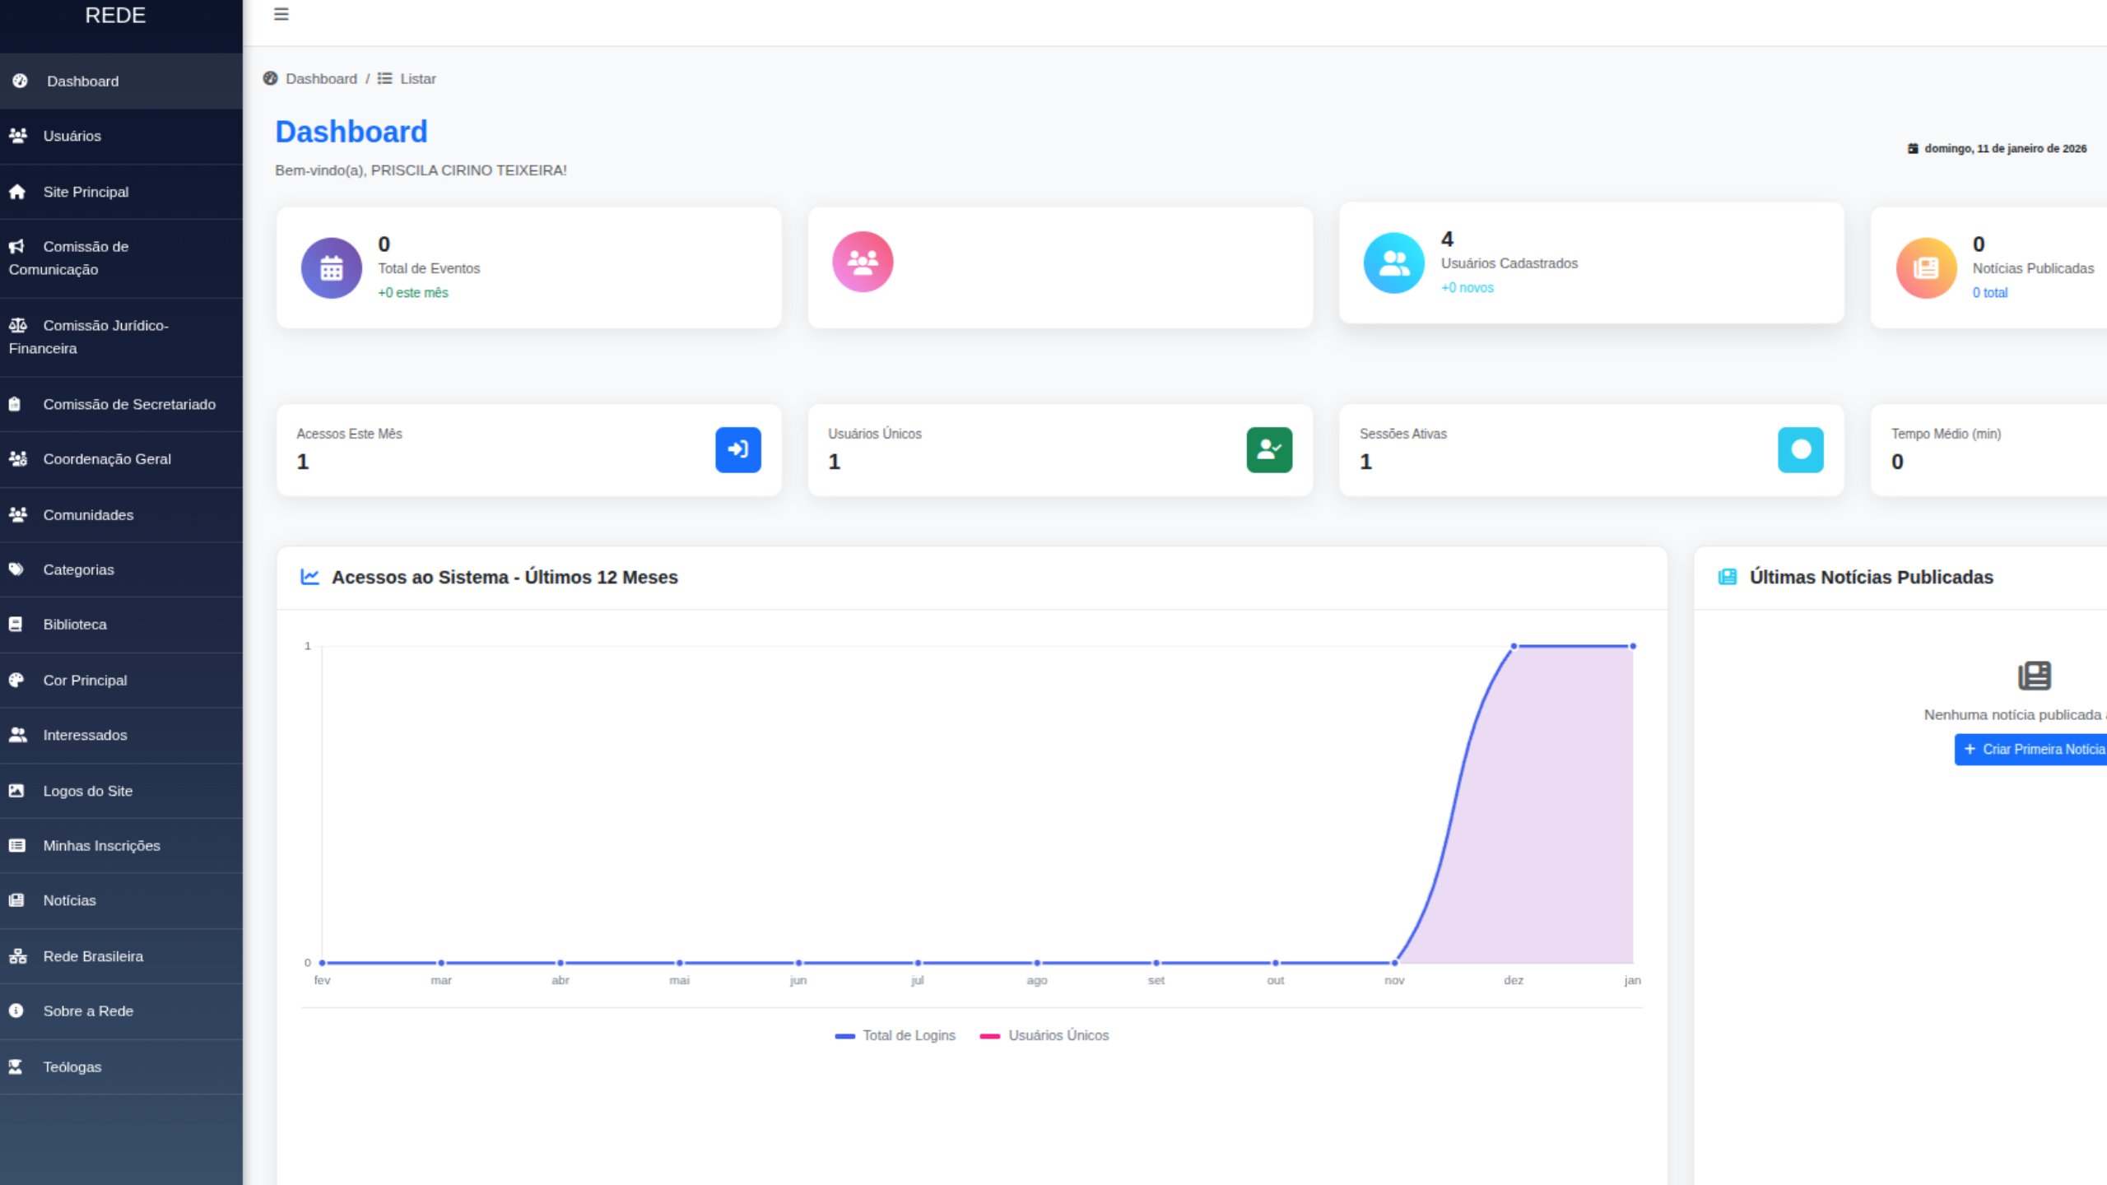The width and height of the screenshot is (2107, 1185).
Task: Go to Site Principal in the sidebar
Action: pos(122,192)
